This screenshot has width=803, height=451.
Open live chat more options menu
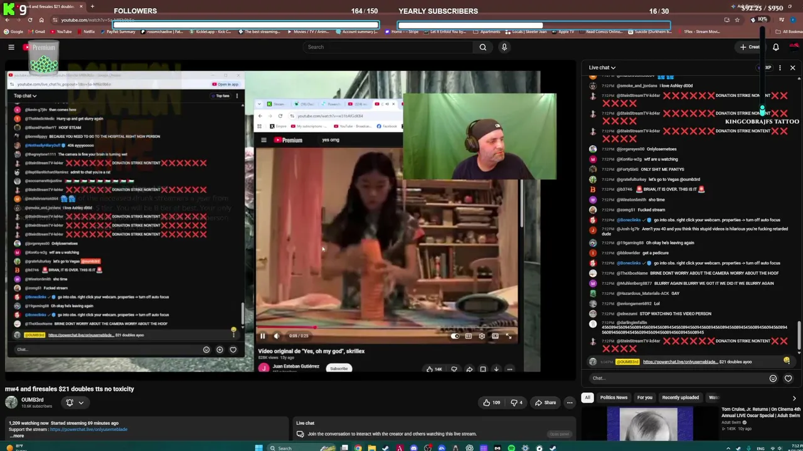click(x=780, y=68)
